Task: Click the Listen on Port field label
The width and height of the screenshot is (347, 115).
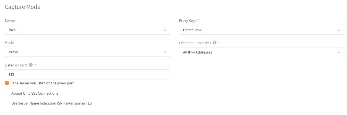Action: [16, 65]
